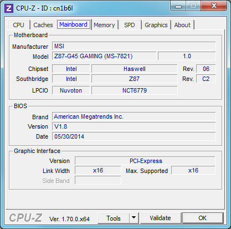Click the LPCIO vendor Nuvoton

(x=71, y=90)
